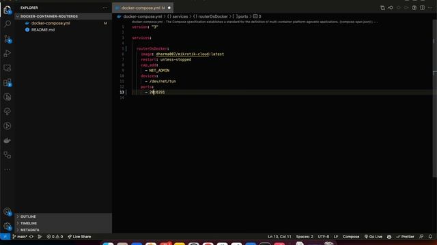Open the Accounts menu icon

tap(8, 212)
